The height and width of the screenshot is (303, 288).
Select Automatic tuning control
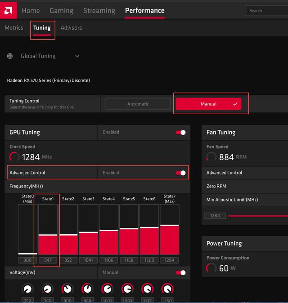click(x=138, y=104)
